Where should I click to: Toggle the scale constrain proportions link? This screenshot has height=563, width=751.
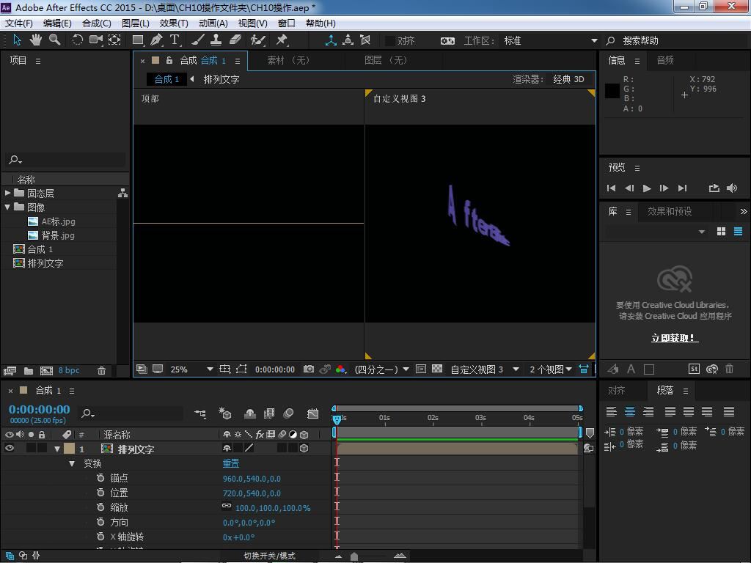(x=227, y=506)
